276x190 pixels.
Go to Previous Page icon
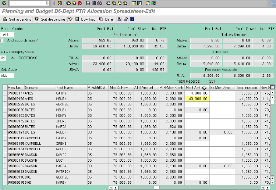[x=114, y=3]
